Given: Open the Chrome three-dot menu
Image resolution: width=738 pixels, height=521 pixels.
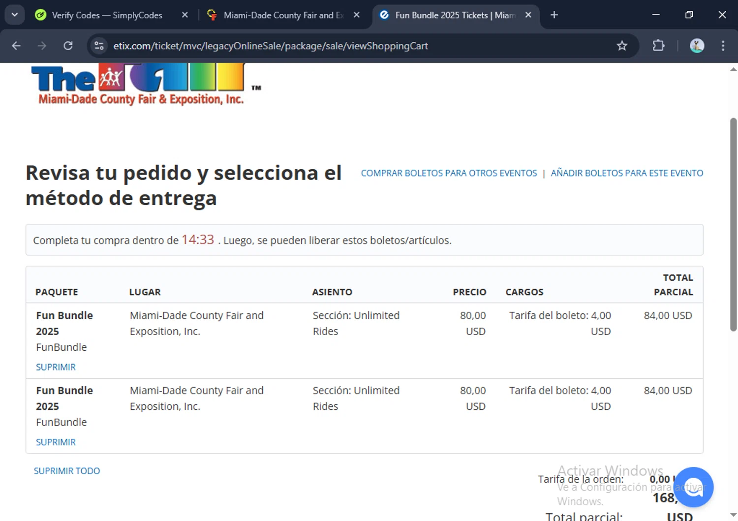Looking at the screenshot, I should tap(723, 46).
